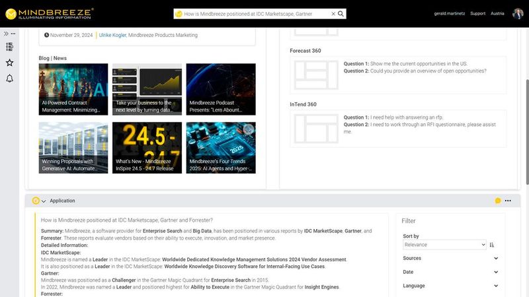Open What's New InSpire 24.5 tile
The width and height of the screenshot is (529, 297).
tap(147, 148)
